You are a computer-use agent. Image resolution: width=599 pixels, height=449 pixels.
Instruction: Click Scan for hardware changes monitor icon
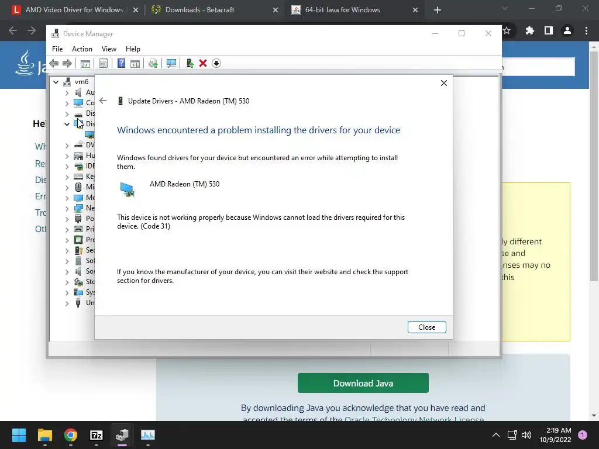pos(171,63)
